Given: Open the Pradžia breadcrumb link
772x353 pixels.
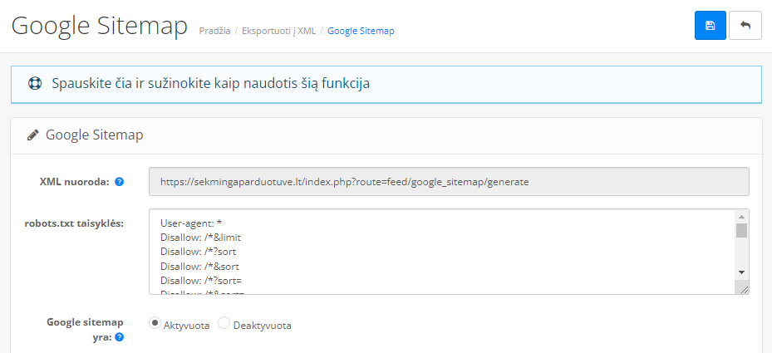Looking at the screenshot, I should 214,31.
